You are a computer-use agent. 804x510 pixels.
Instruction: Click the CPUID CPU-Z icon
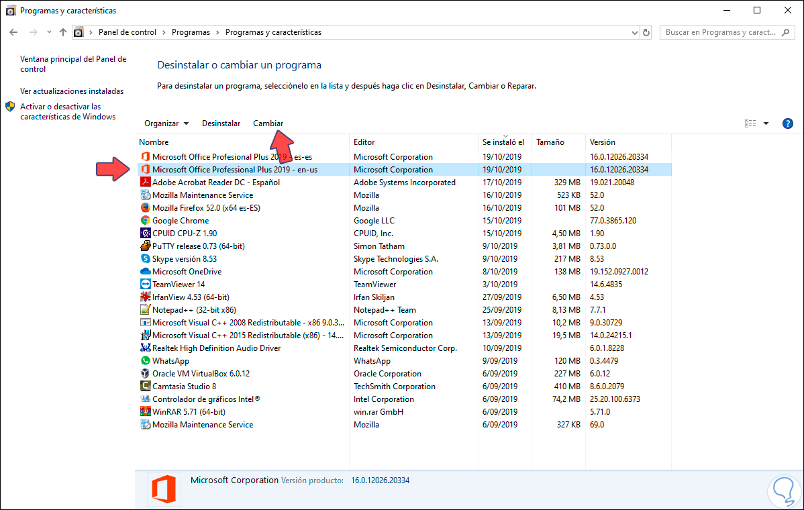(146, 234)
